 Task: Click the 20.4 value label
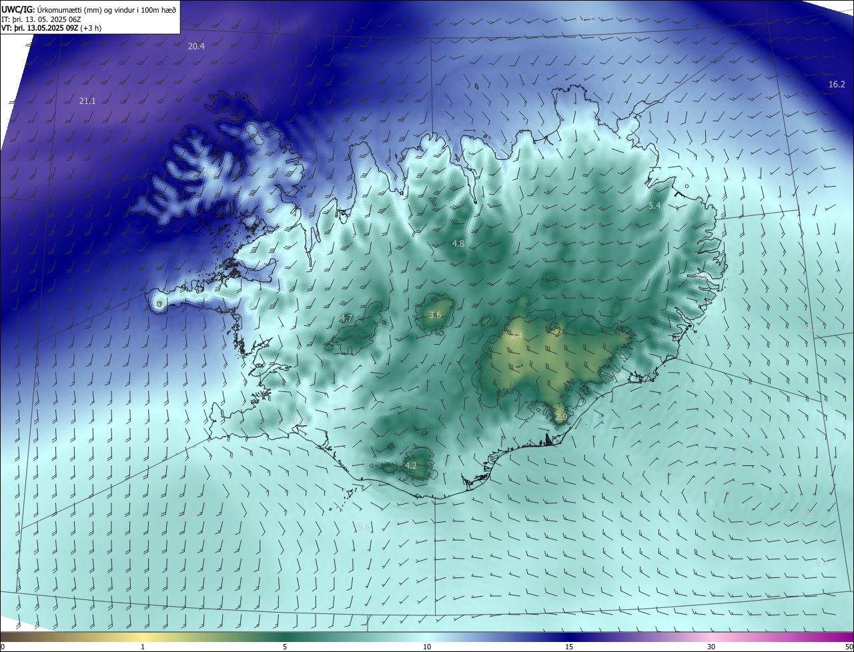(x=196, y=46)
